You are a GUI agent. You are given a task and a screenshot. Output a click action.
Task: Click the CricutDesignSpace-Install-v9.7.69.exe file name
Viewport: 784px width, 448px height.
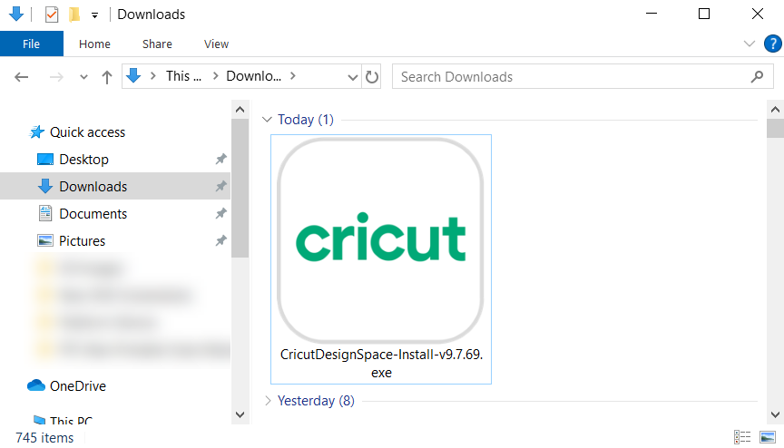pos(381,364)
